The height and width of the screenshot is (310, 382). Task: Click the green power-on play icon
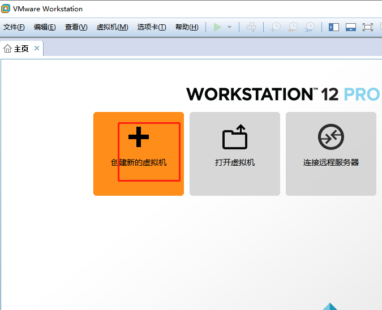tap(217, 27)
